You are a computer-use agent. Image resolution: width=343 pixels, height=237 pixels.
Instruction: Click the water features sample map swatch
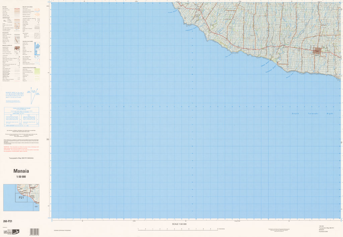click(37, 48)
